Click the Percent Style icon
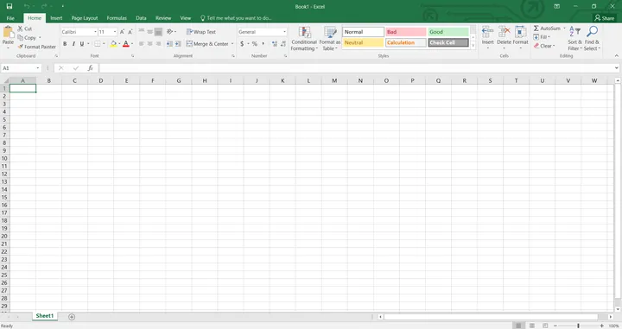 tap(255, 43)
